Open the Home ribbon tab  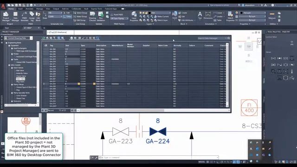[x=11, y=9]
